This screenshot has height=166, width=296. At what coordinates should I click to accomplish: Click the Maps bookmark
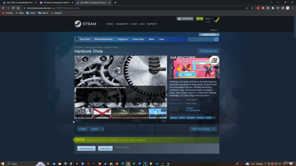(x=19, y=13)
